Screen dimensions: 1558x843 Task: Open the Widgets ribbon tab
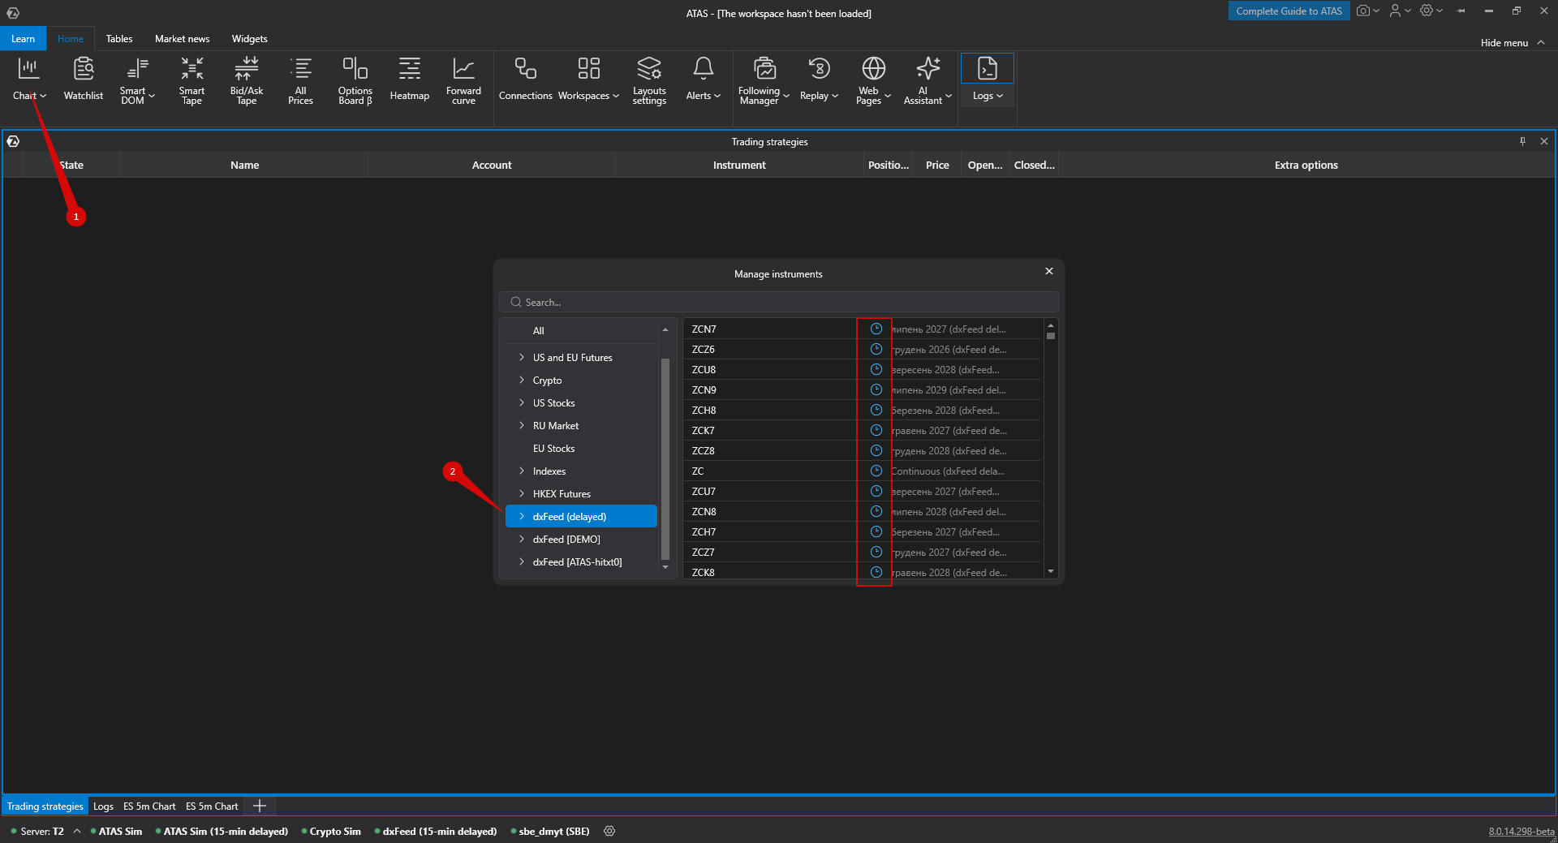pos(249,38)
